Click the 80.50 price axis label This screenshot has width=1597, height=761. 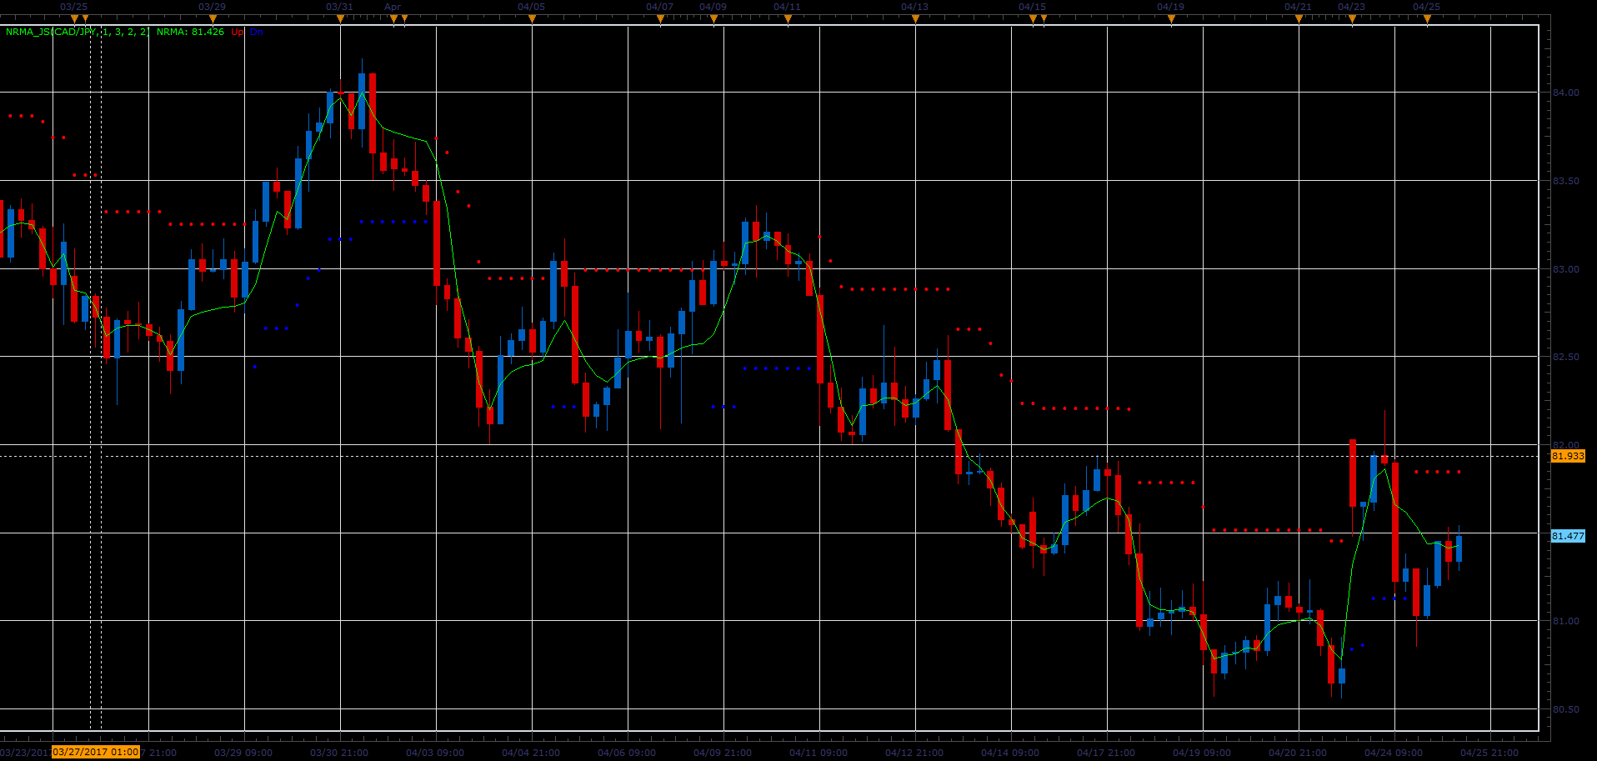tap(1565, 709)
